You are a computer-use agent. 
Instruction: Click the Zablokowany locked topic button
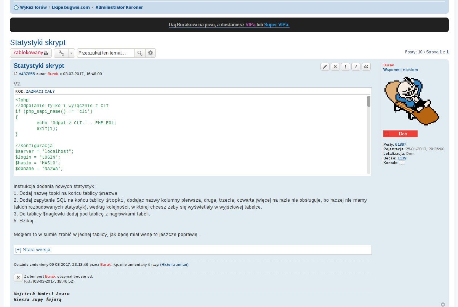pos(30,53)
